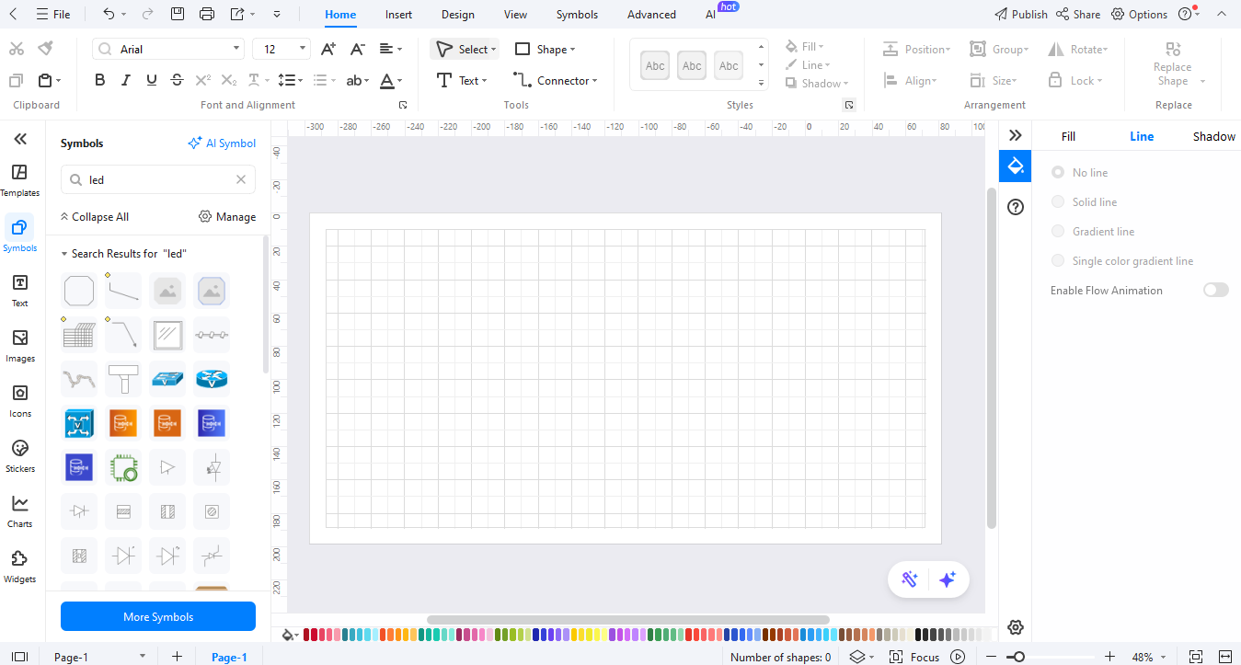Open the Text sidebar panel

(x=20, y=291)
